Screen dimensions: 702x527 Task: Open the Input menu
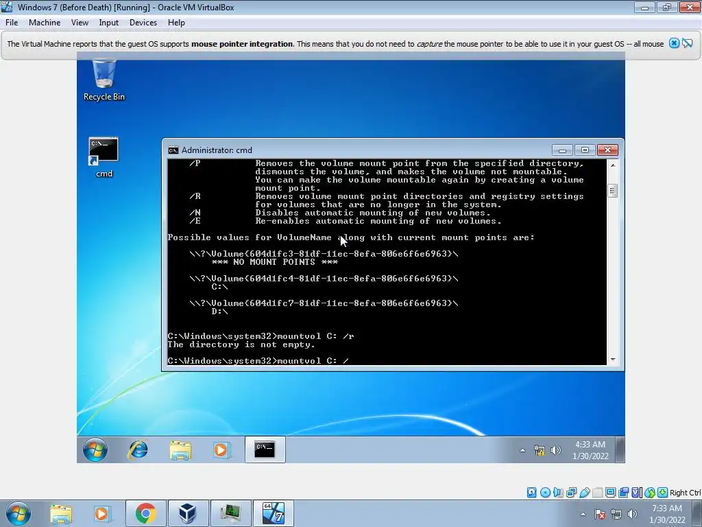click(x=109, y=23)
